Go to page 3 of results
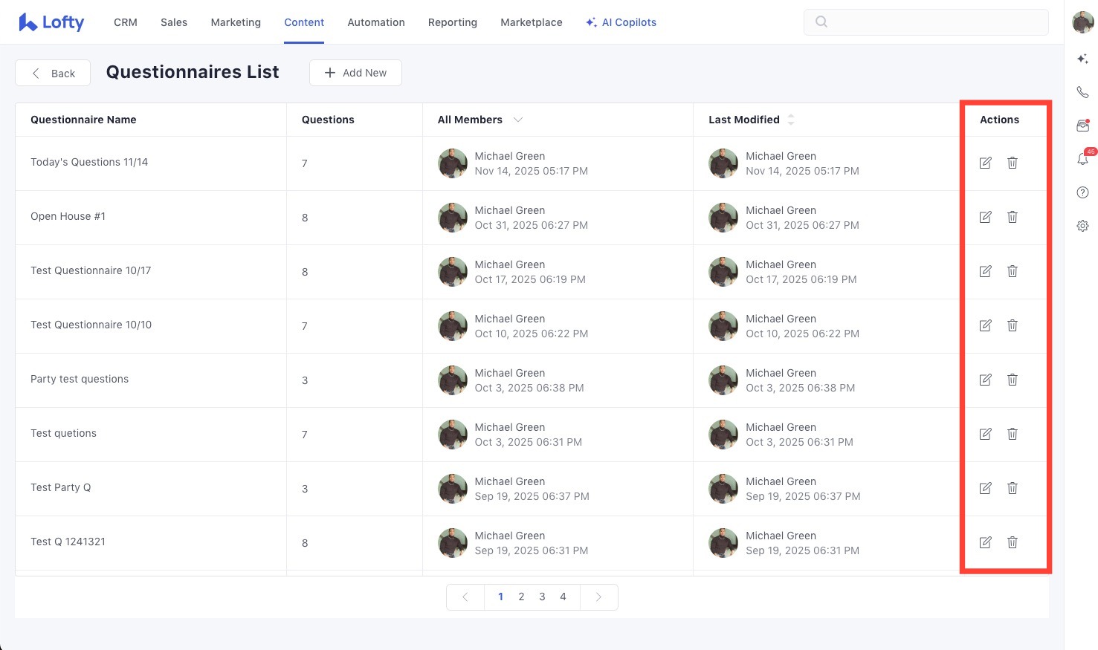1098x650 pixels. click(542, 597)
